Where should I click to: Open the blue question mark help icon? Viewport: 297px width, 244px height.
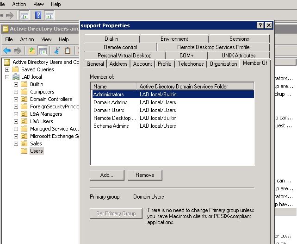point(38,15)
